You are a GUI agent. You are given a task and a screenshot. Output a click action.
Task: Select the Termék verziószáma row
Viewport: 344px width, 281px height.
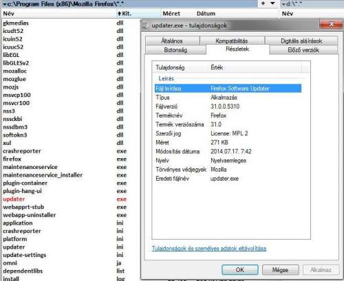click(228, 124)
